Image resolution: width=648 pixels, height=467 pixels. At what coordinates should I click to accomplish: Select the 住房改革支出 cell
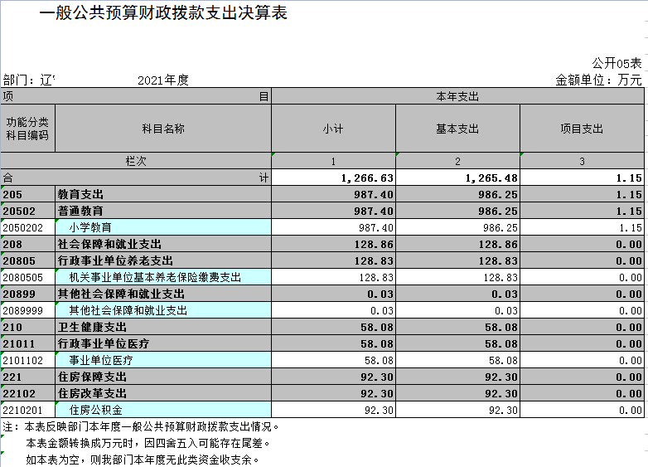click(x=163, y=393)
